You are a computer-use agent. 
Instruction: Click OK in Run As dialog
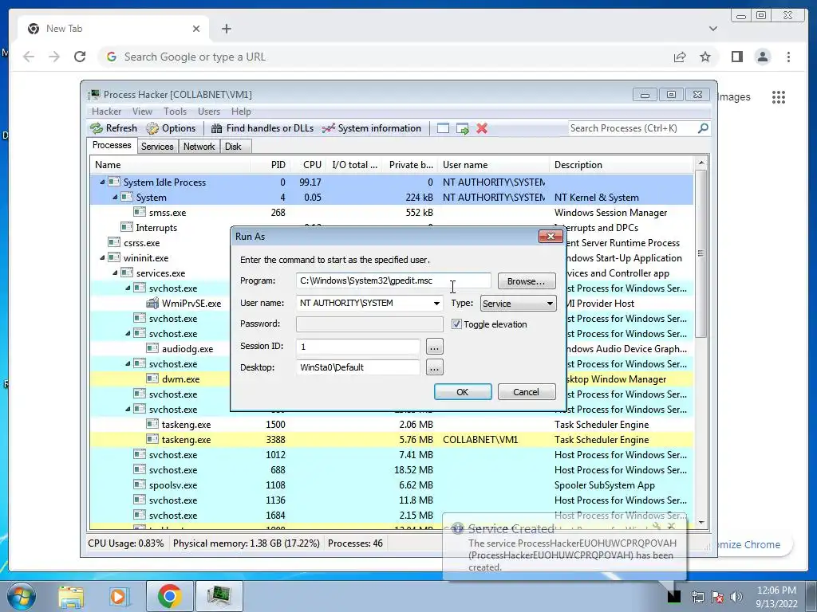[x=463, y=392]
